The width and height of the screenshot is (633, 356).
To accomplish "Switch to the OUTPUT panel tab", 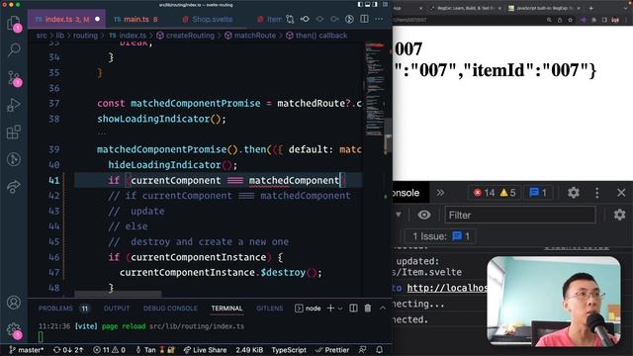I will pos(117,309).
